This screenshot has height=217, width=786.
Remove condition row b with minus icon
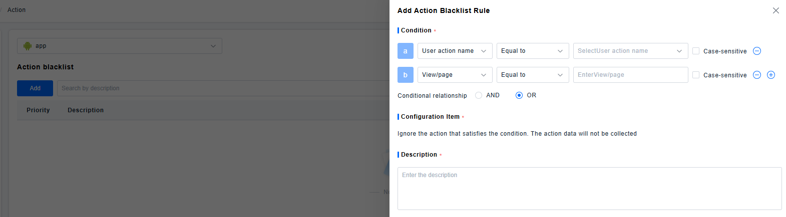pos(757,75)
